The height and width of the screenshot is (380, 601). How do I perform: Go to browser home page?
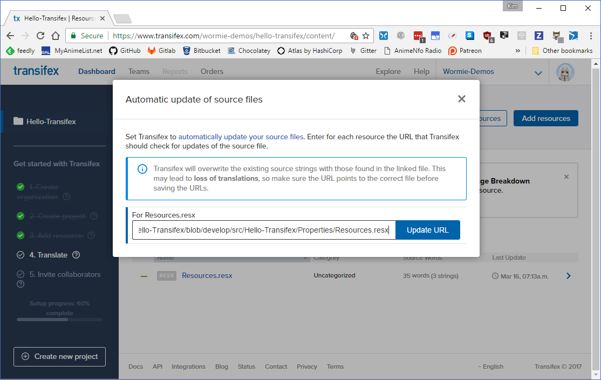click(56, 36)
